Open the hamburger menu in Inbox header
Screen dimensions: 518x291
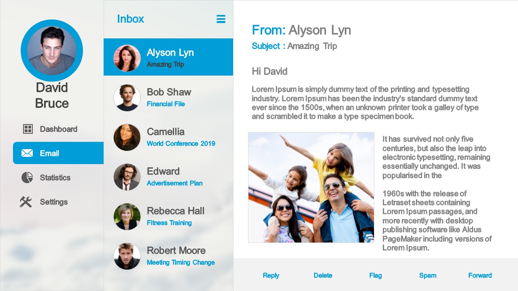[x=221, y=19]
